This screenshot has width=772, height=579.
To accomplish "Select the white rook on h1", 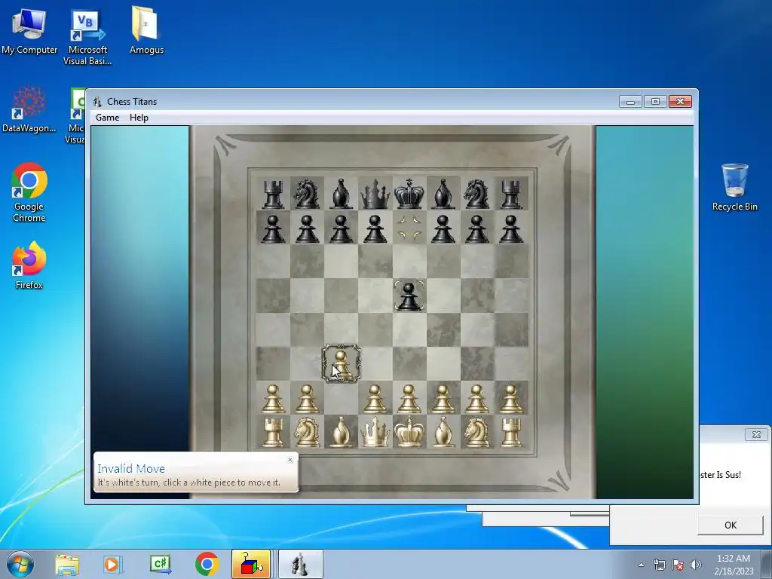I will tap(510, 432).
